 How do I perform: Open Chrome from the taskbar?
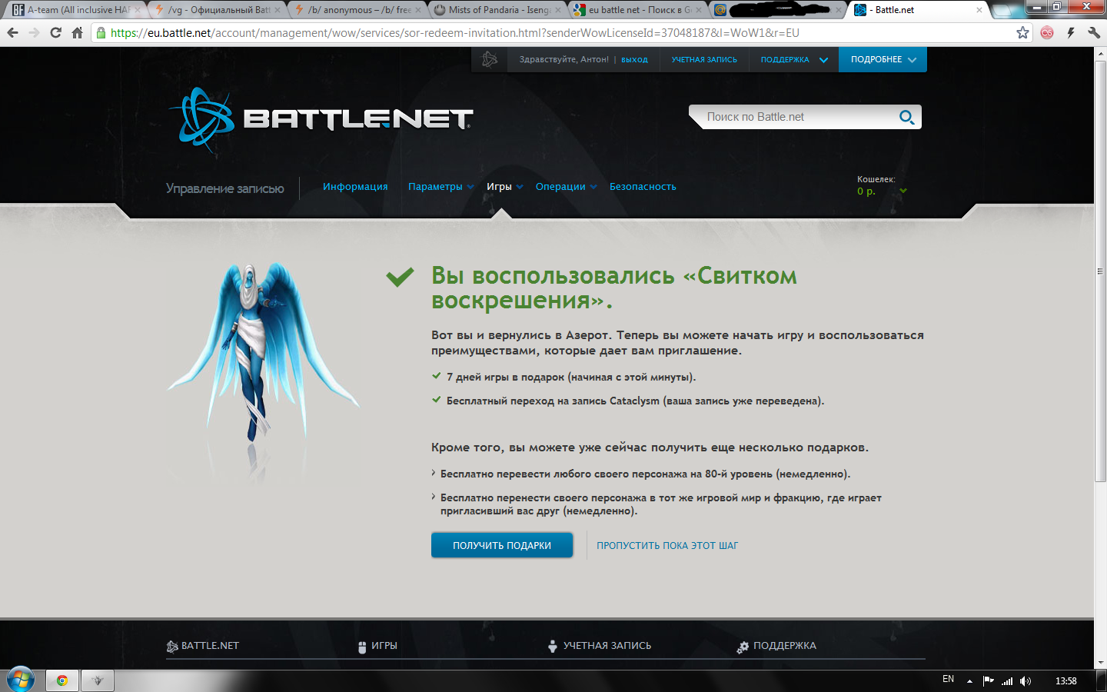pyautogui.click(x=62, y=680)
